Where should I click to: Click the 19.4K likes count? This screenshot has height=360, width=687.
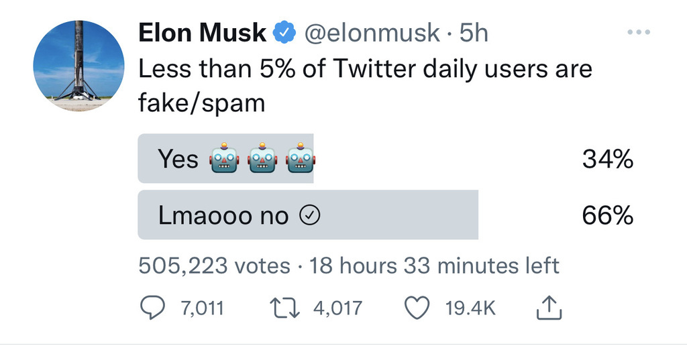click(470, 308)
